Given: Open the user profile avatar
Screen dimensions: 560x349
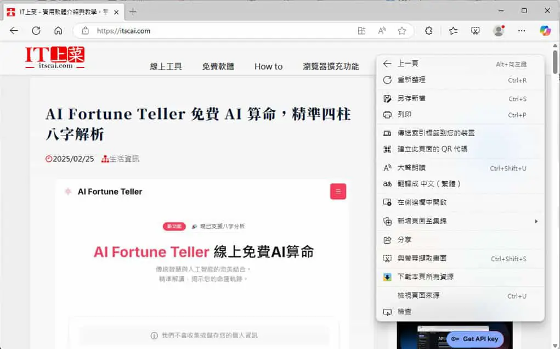Looking at the screenshot, I should [499, 31].
